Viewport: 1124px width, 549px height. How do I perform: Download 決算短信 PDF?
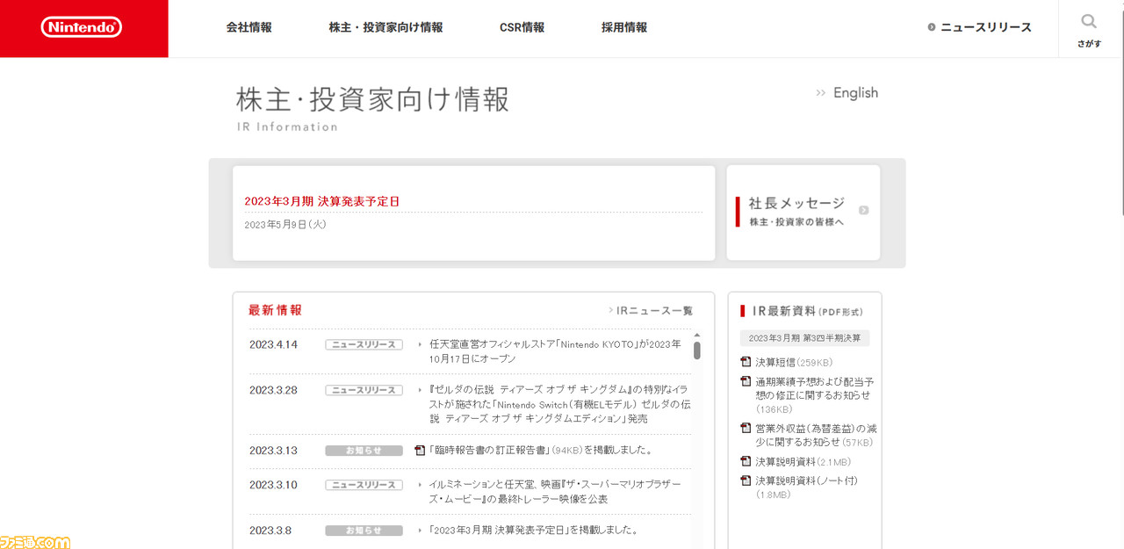pos(794,362)
